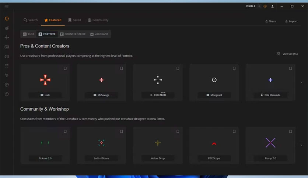Open the layers icon in sidebar
This screenshot has width=308, height=178.
(x=7, y=28)
